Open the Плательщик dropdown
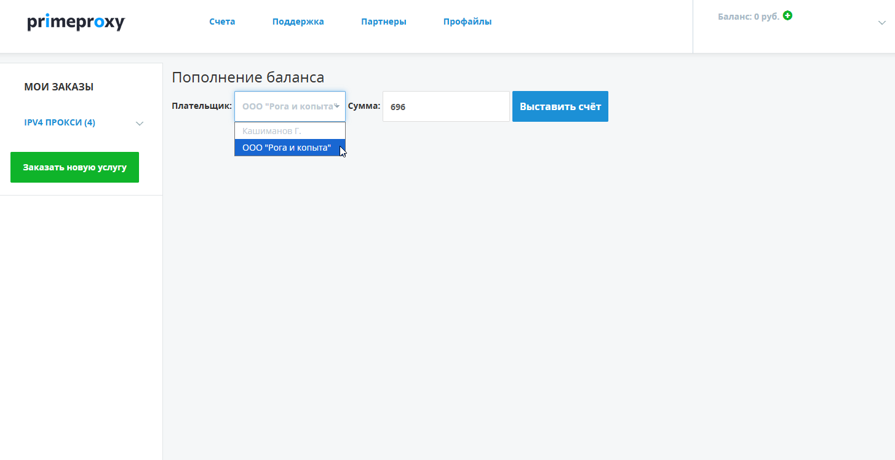 pyautogui.click(x=290, y=106)
